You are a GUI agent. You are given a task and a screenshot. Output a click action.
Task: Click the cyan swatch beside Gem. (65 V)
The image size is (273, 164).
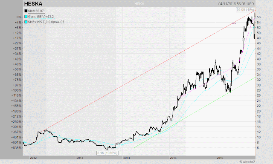[26, 17]
